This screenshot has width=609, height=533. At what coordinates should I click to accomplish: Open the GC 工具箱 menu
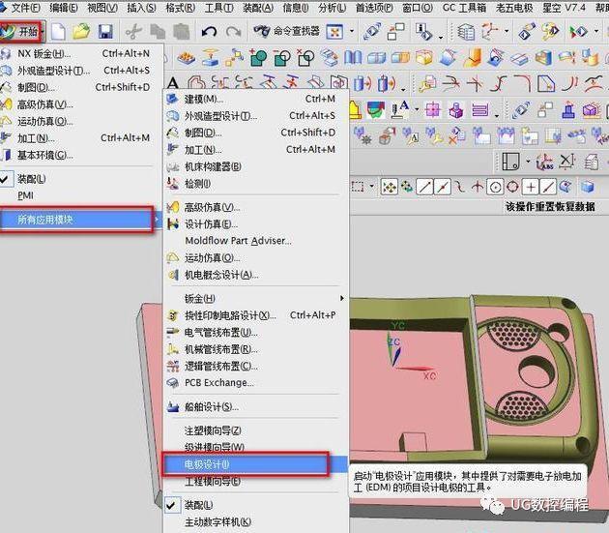pyautogui.click(x=464, y=8)
